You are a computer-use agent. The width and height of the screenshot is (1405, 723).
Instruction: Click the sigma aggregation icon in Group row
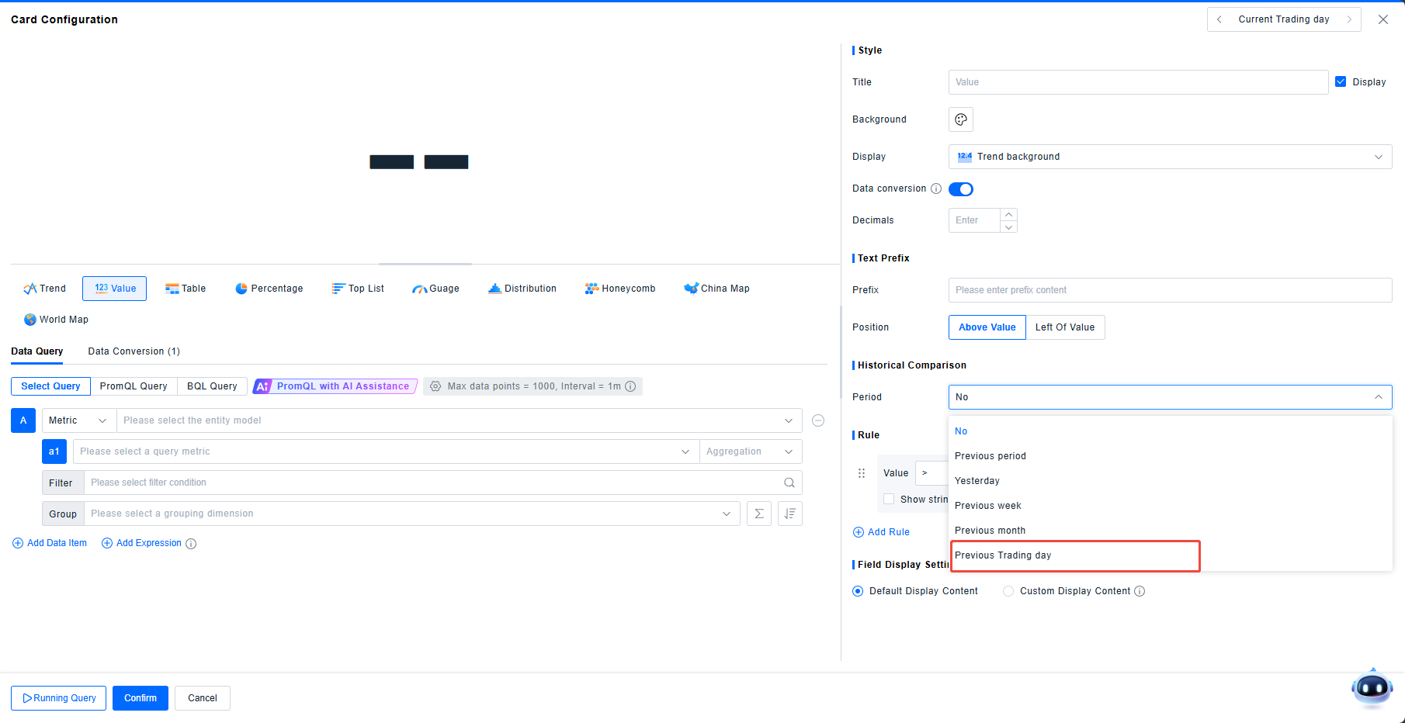(x=758, y=514)
